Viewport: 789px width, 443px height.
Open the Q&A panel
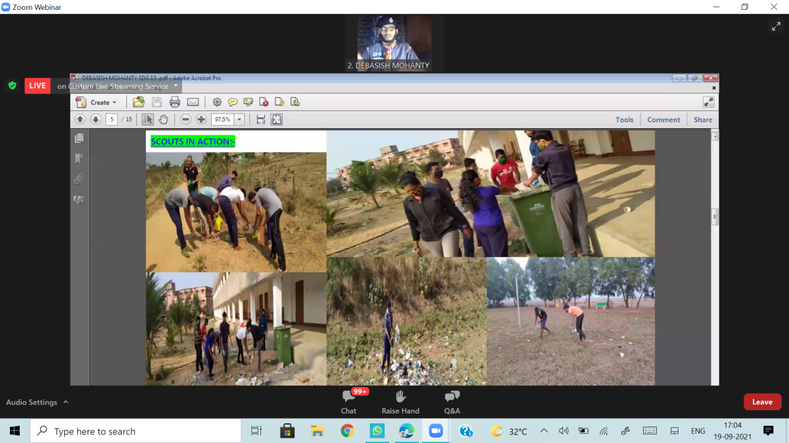[x=452, y=401]
